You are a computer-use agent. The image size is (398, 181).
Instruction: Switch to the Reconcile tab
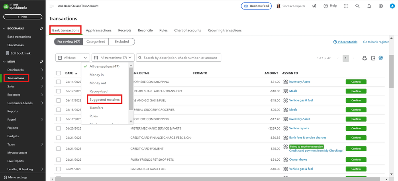point(145,30)
